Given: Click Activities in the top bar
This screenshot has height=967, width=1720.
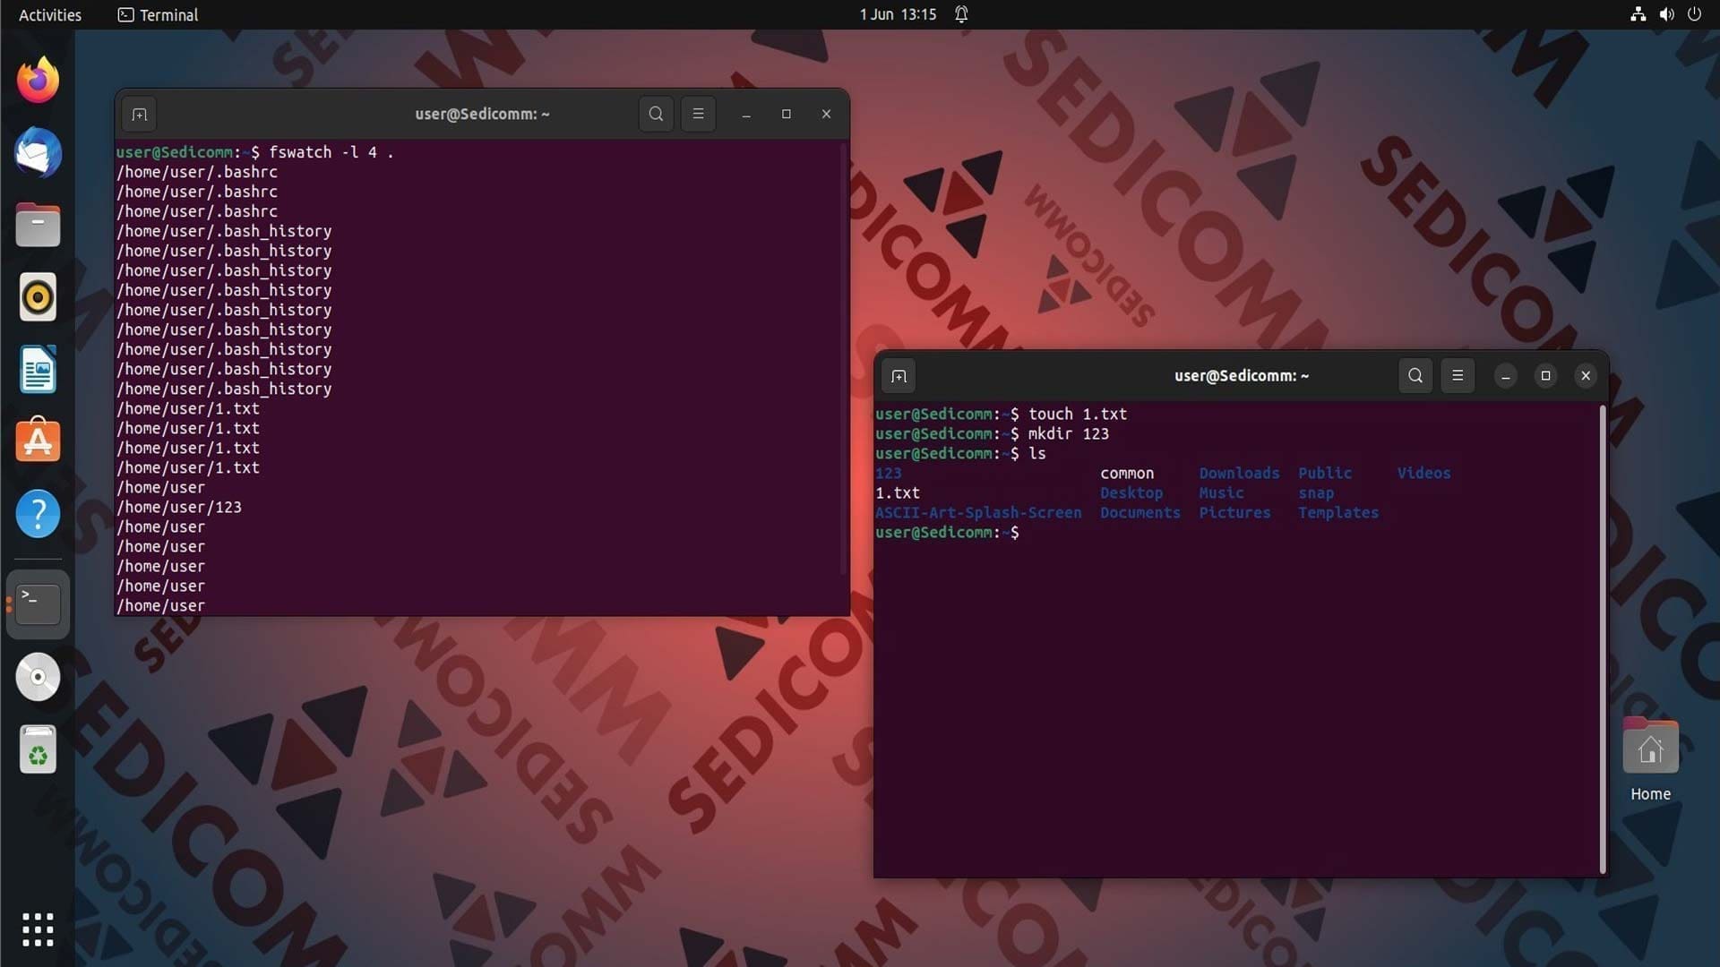Looking at the screenshot, I should click(x=49, y=15).
